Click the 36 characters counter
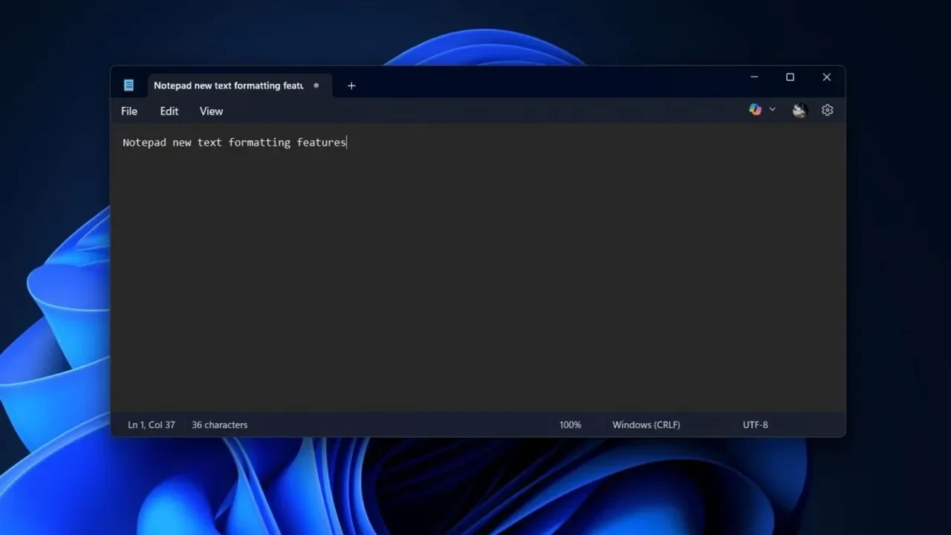The width and height of the screenshot is (951, 535). [218, 424]
